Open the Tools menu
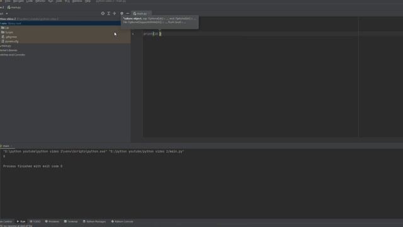Image resolution: width=403 pixels, height=227 pixels. pyautogui.click(x=59, y=1)
